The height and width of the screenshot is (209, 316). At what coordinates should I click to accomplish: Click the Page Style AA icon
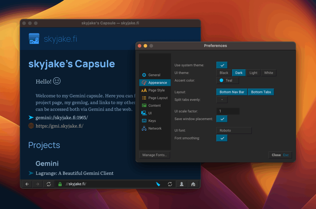(x=144, y=90)
